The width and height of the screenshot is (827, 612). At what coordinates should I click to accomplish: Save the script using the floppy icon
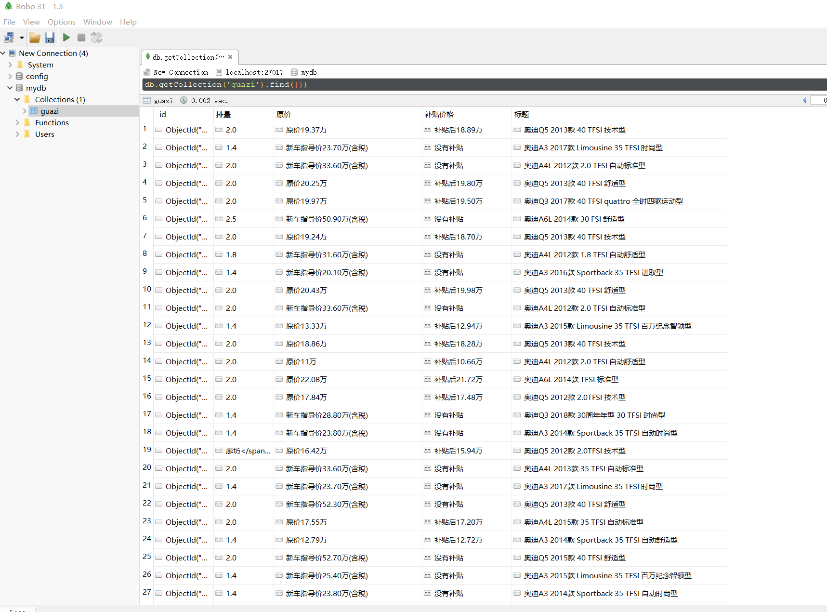click(50, 38)
